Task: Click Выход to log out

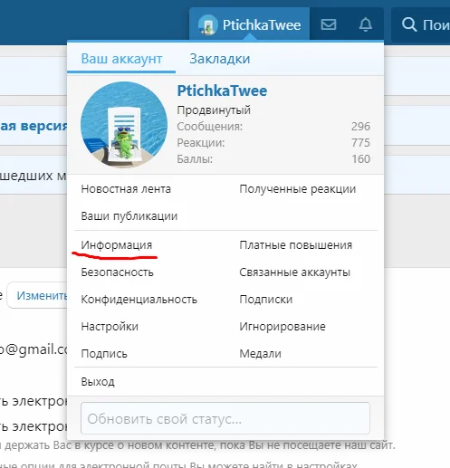Action: [x=98, y=382]
